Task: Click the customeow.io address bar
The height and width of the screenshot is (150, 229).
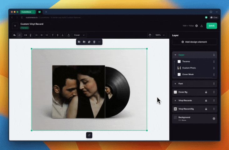Action: [x=53, y=17]
